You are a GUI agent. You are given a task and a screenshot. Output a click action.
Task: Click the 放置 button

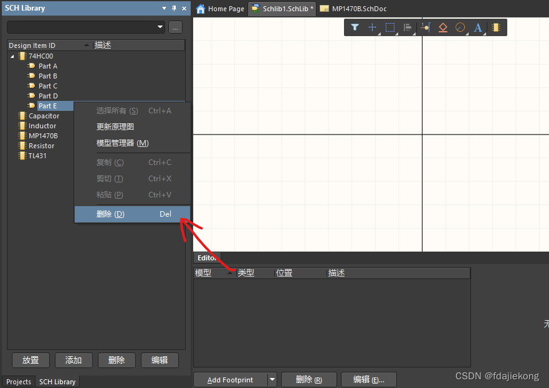click(31, 360)
